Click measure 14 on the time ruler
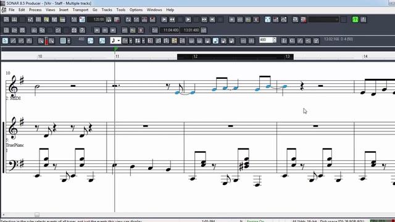The width and height of the screenshot is (395, 222). pyautogui.click(x=365, y=56)
